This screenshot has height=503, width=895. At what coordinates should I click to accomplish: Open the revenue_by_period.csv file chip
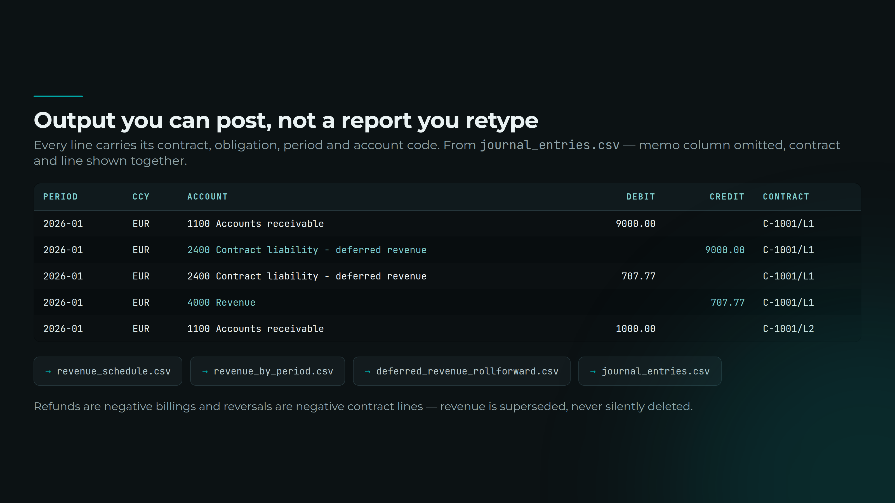pos(268,371)
